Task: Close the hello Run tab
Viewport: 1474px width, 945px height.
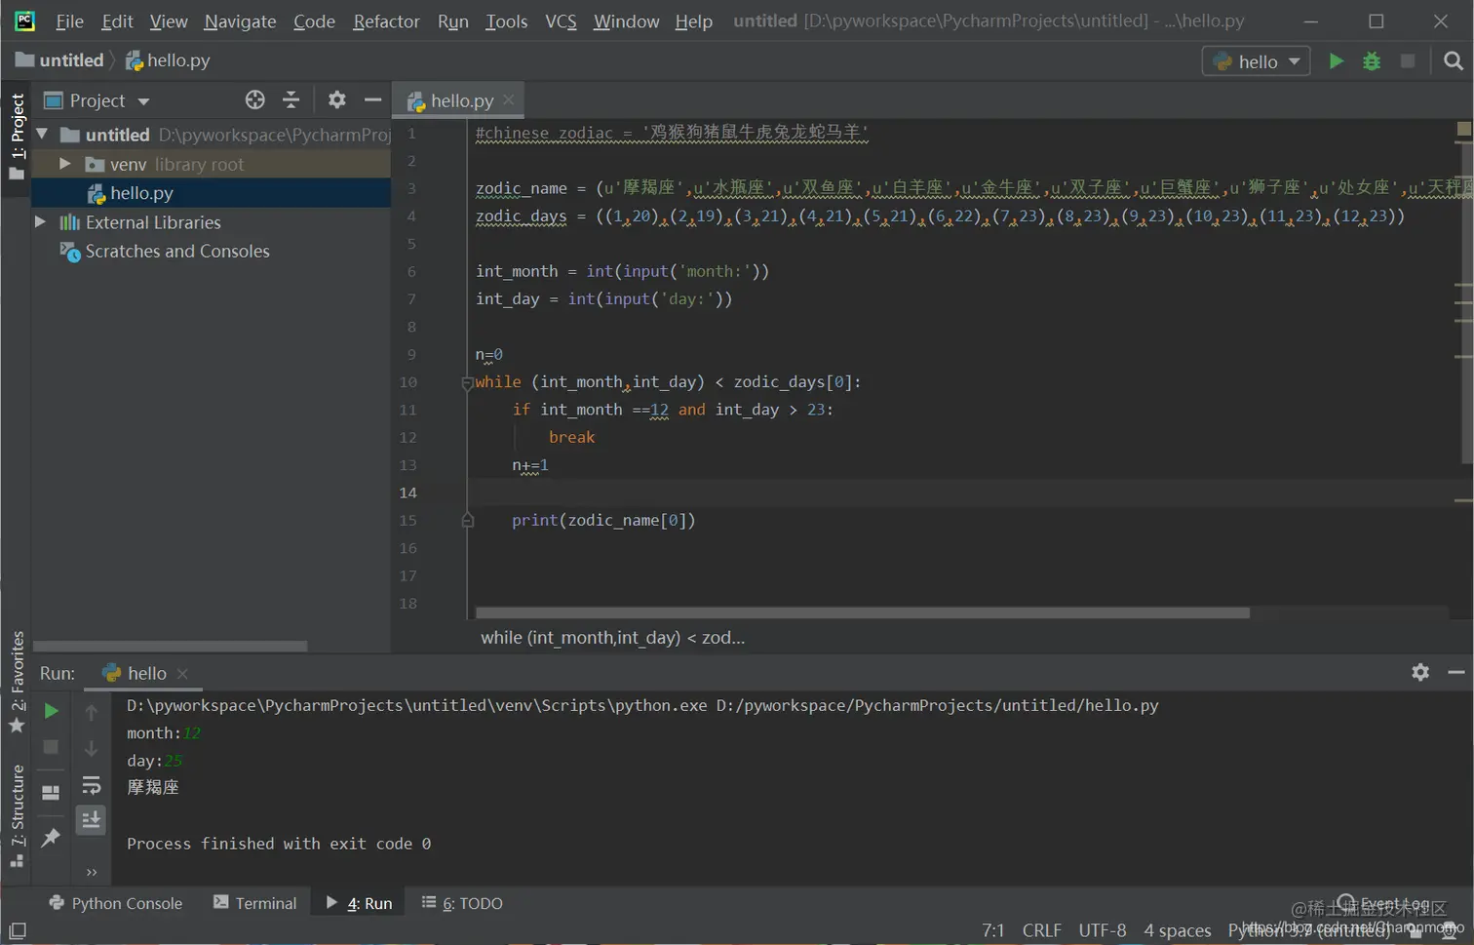Action: tap(182, 673)
